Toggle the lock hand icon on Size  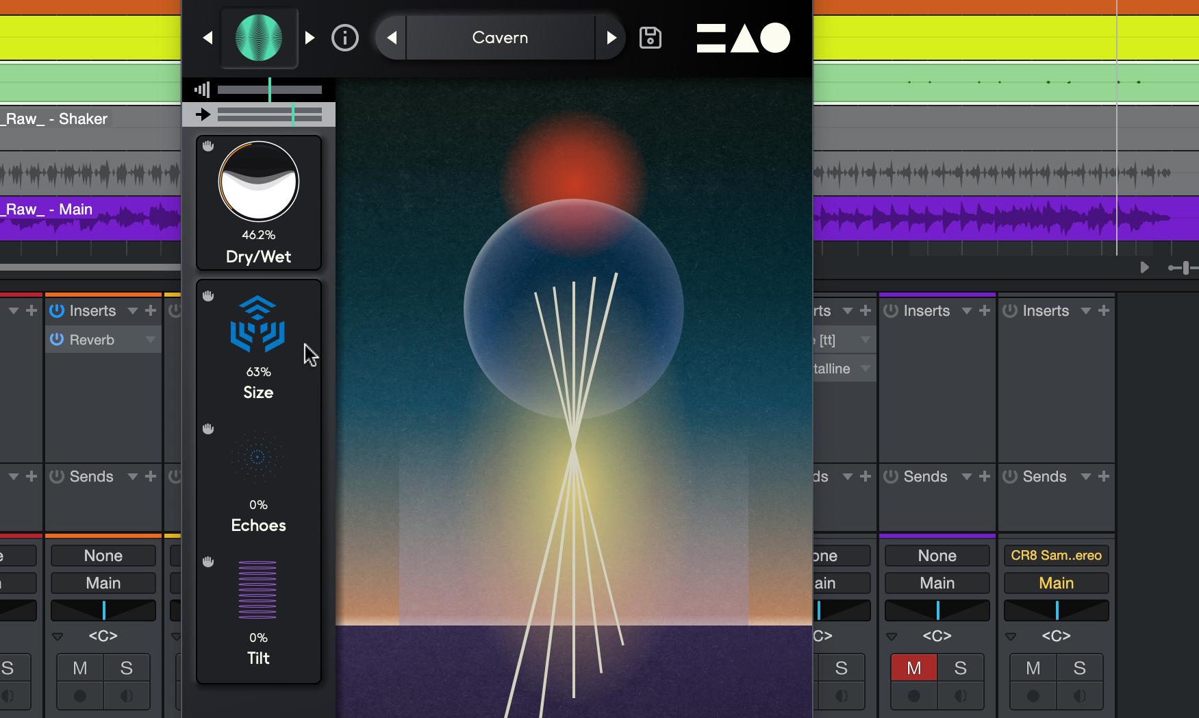point(208,295)
